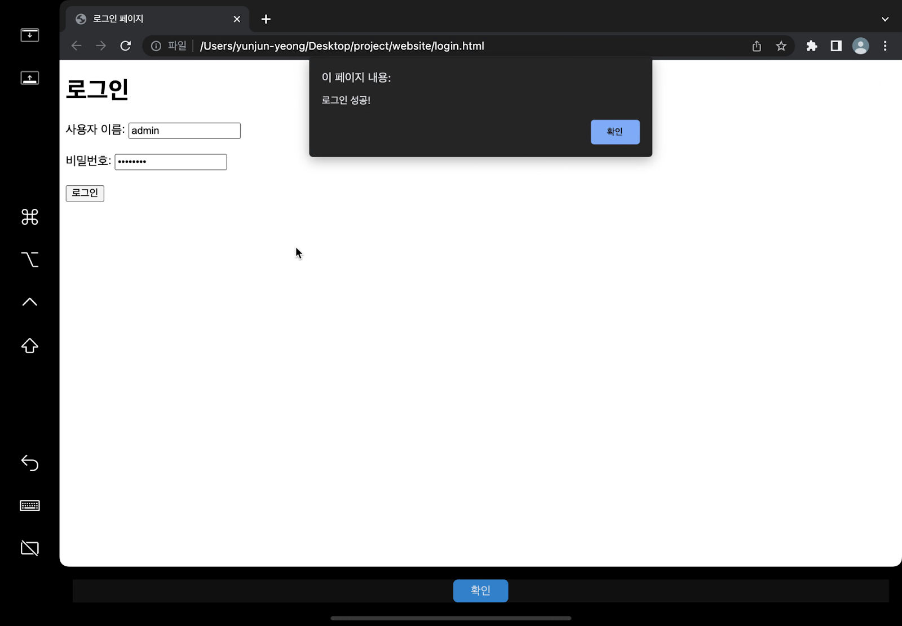
Task: Open a new tab with the plus button
Action: coord(266,19)
